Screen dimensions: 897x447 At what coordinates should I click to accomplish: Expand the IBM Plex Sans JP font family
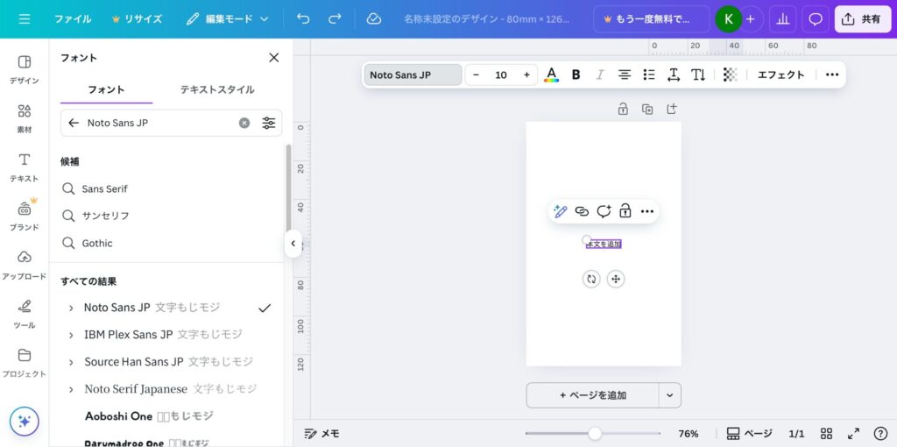(x=71, y=335)
